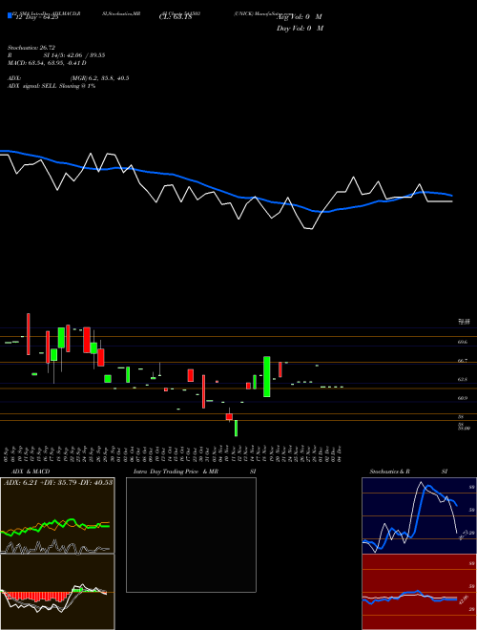Click the 'Stochastics & R' panel title
Screen dimensions: 477x630
pyautogui.click(x=390, y=472)
